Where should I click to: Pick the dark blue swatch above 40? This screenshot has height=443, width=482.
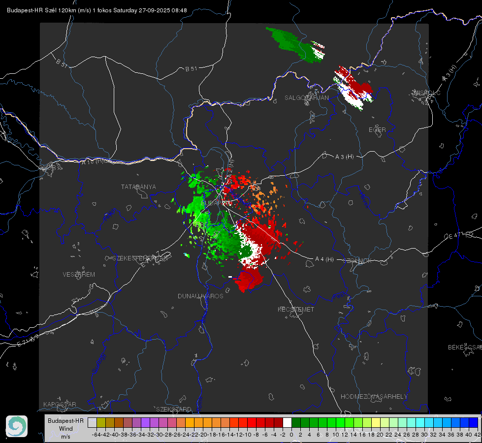[x=474, y=422]
